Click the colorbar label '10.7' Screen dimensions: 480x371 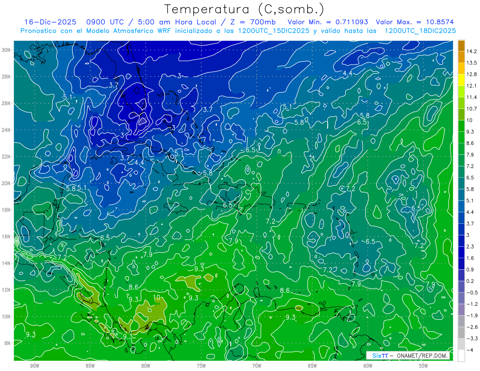tap(471, 109)
